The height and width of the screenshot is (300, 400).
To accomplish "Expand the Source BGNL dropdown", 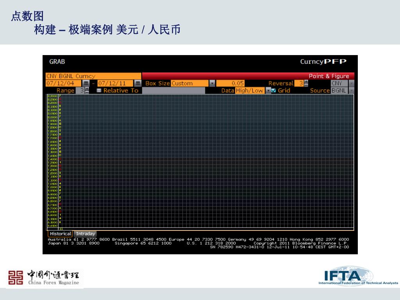I will click(x=351, y=90).
